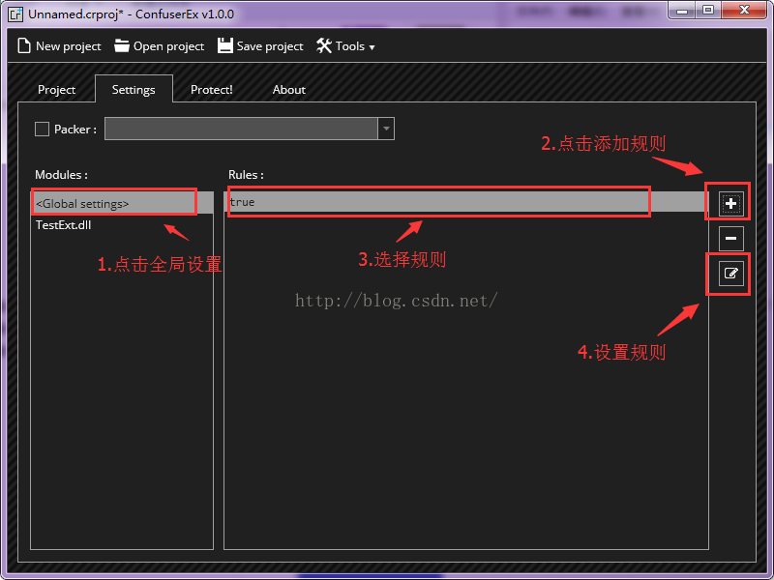Viewport: 774px width, 580px height.
Task: Add a new rule with plus icon
Action: coord(731,204)
